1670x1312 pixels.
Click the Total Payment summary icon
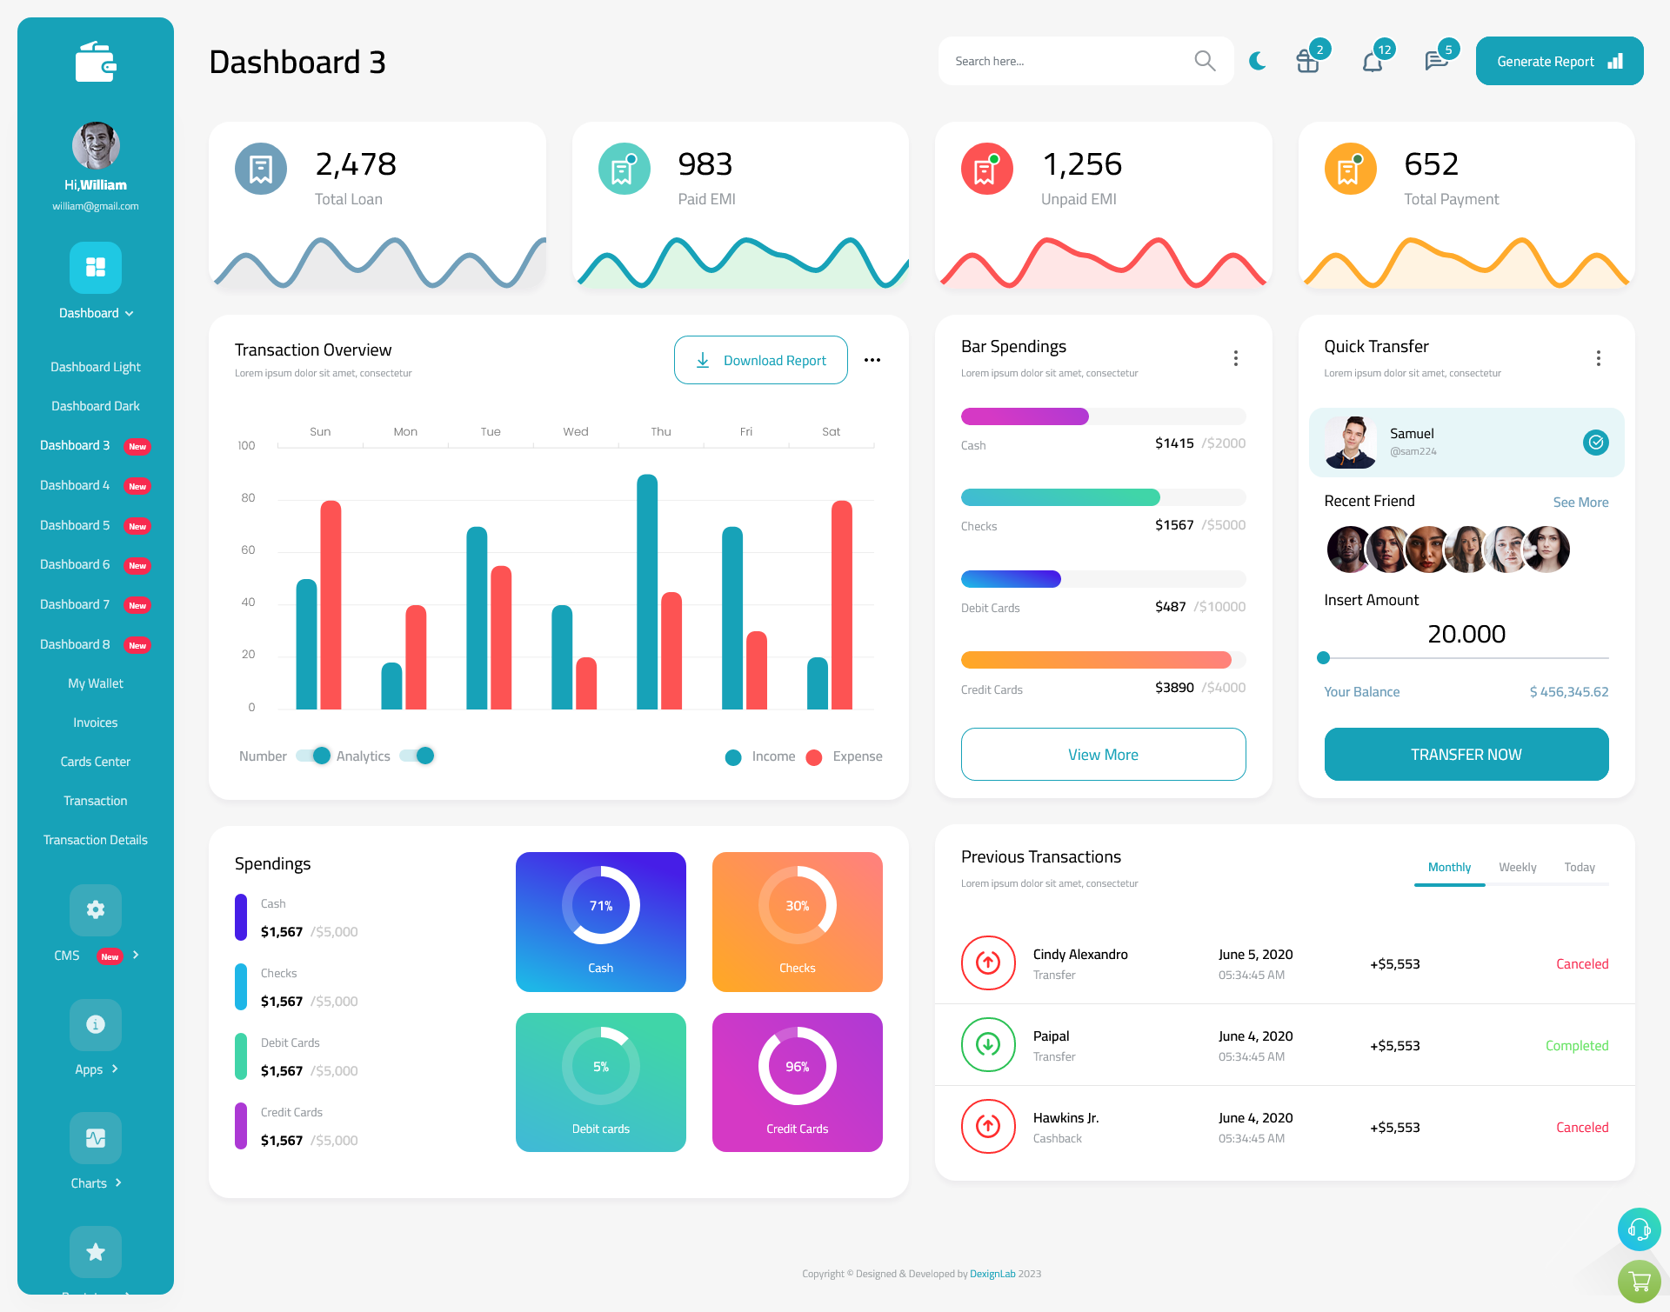pyautogui.click(x=1352, y=167)
